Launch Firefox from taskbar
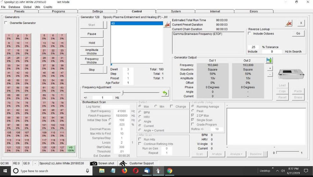313x177 pixels. 124,171
